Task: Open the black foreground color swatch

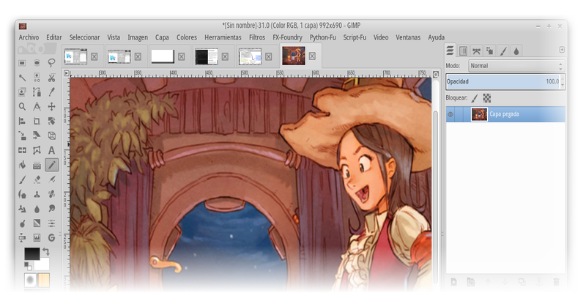Action: 32,253
